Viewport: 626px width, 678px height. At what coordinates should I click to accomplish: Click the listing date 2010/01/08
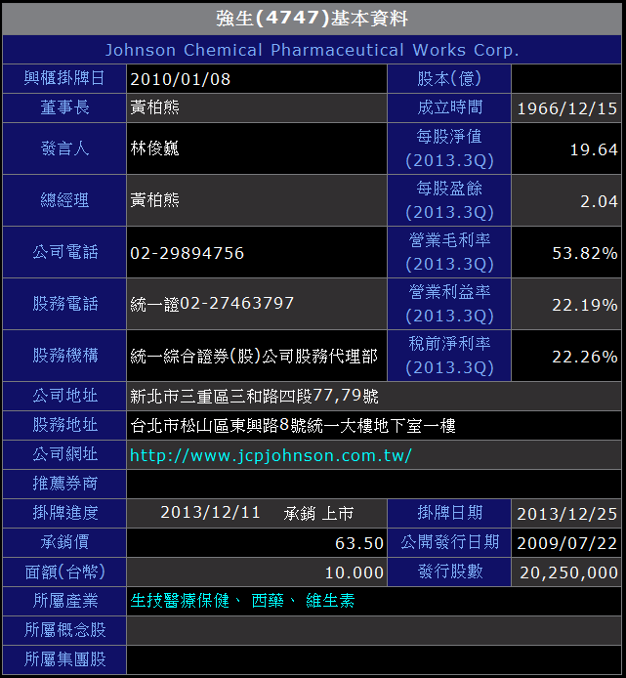click(x=181, y=79)
